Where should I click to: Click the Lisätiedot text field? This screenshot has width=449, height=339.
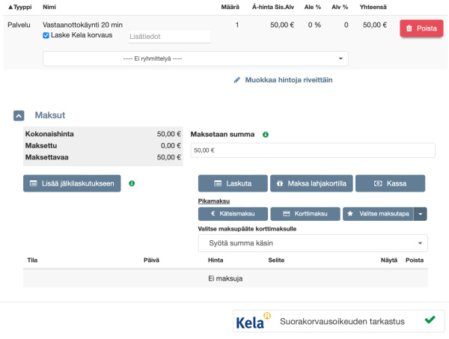click(168, 36)
